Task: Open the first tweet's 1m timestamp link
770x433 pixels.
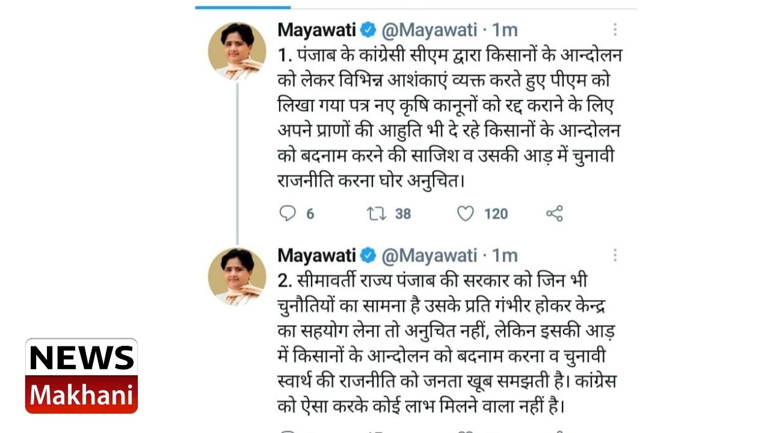Action: (505, 29)
